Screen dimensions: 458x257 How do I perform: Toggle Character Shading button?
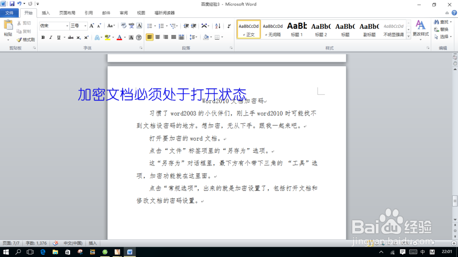tap(131, 37)
